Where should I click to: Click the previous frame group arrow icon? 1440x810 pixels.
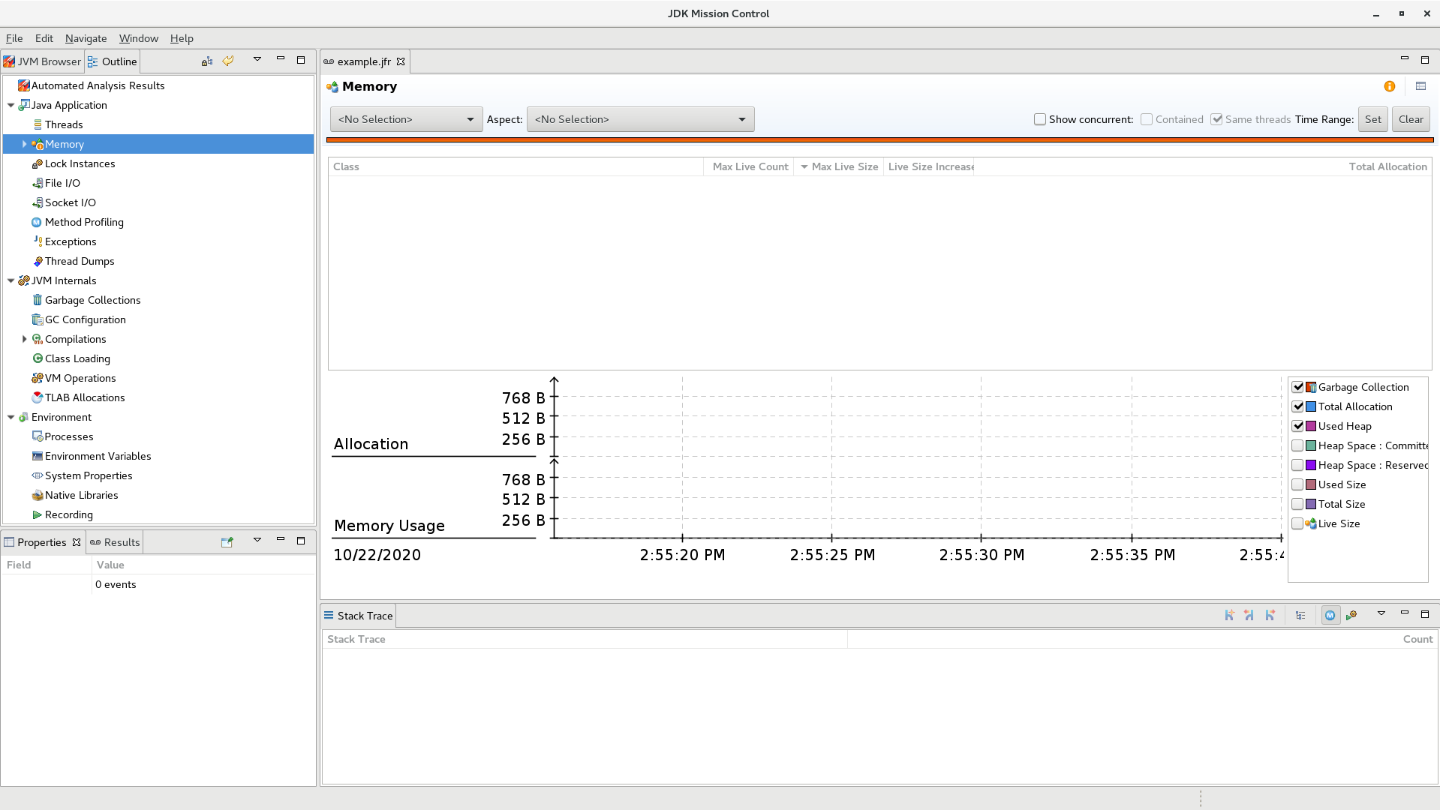click(x=1249, y=615)
